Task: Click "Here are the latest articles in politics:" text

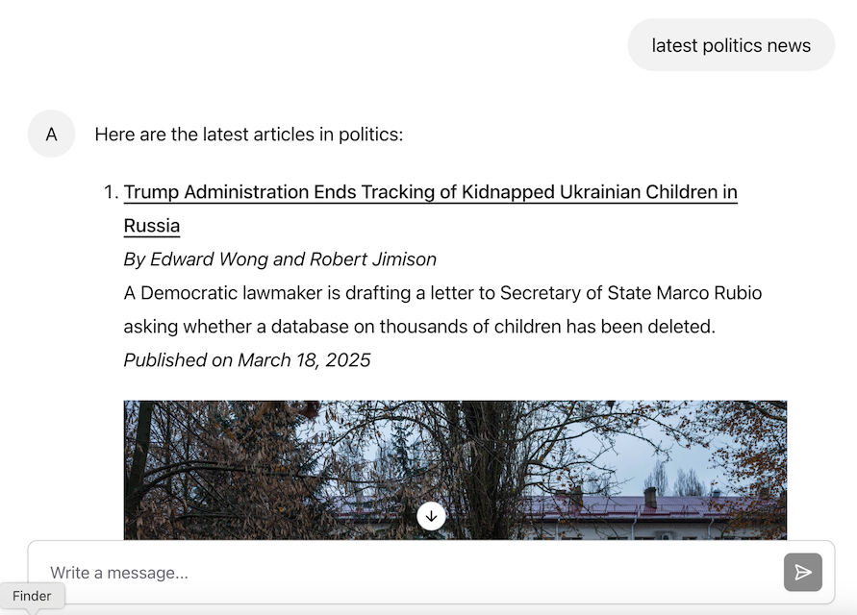Action: point(250,135)
